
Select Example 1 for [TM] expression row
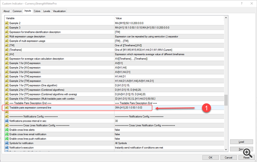[x=114, y=77]
